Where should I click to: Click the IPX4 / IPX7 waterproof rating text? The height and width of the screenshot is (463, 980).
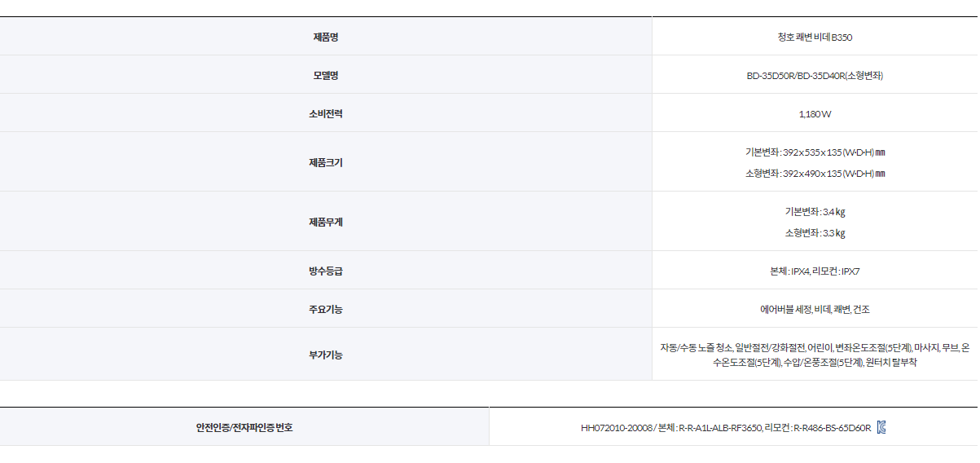(815, 271)
